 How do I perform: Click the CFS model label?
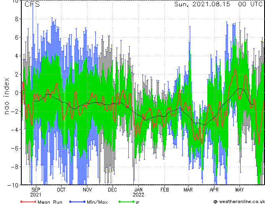click(x=32, y=4)
